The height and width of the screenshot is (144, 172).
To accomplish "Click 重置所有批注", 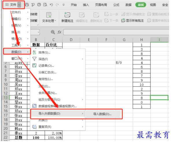I will point(158,21).
